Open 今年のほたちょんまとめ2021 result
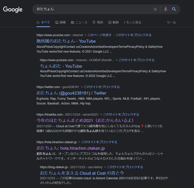This screenshot has height=188, width=194. tap(85, 121)
